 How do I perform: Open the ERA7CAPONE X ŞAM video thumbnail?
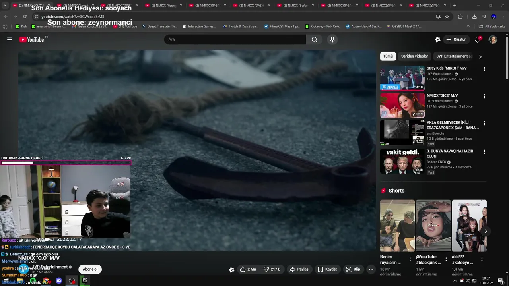point(402,132)
